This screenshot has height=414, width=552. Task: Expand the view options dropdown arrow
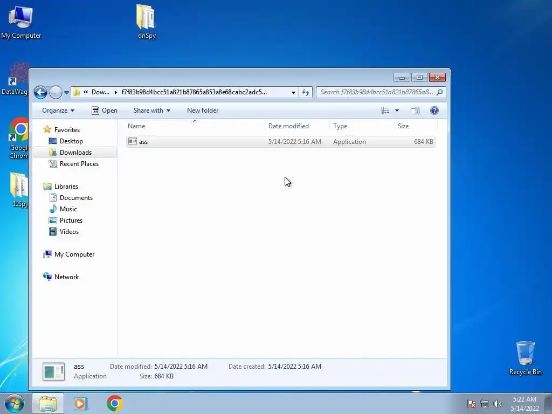coord(397,111)
